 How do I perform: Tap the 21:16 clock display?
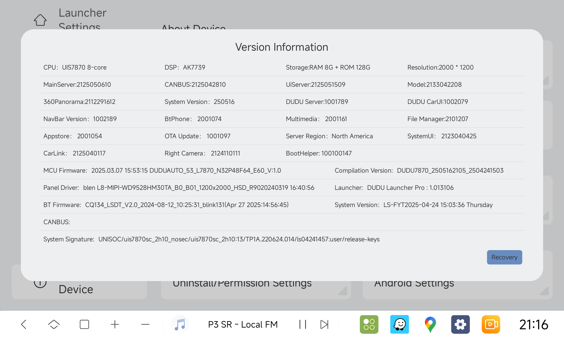pyautogui.click(x=534, y=324)
